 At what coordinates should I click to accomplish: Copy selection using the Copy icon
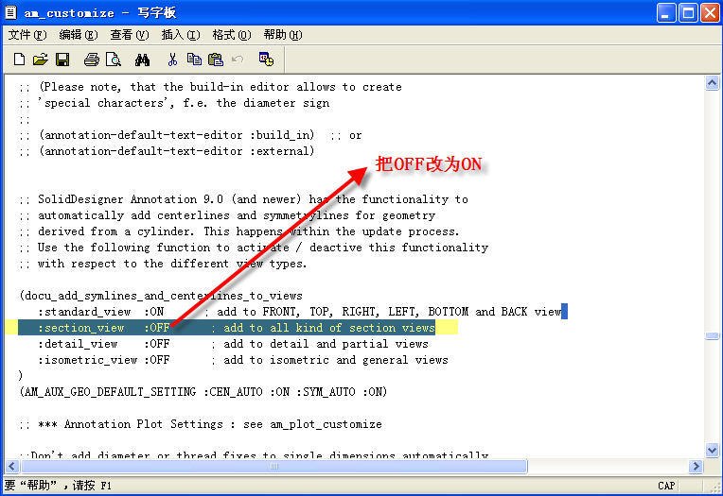click(194, 60)
